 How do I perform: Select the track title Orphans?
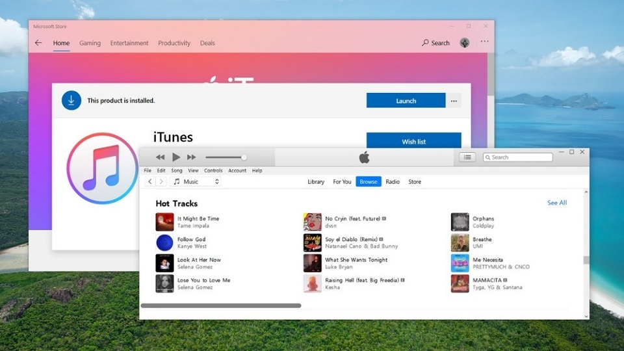(483, 218)
